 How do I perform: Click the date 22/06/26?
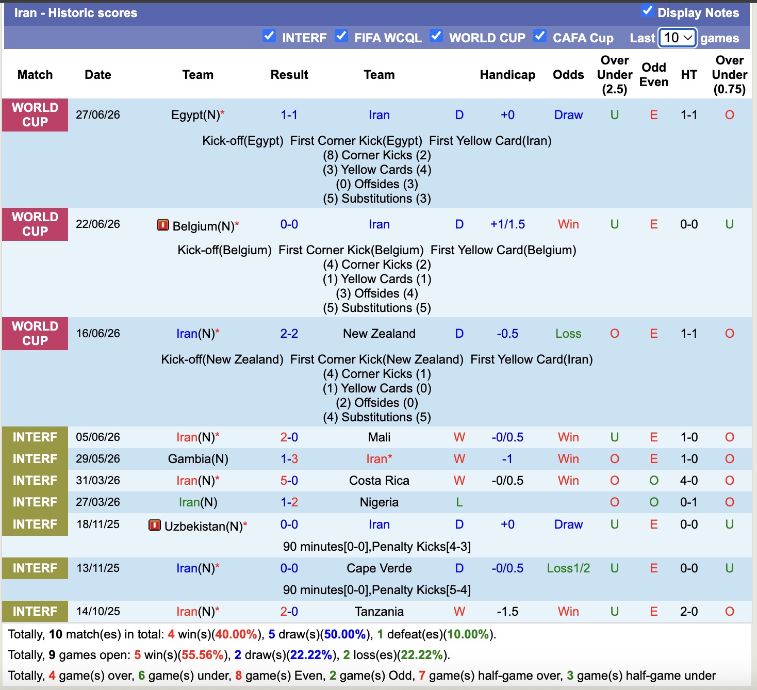click(x=98, y=224)
